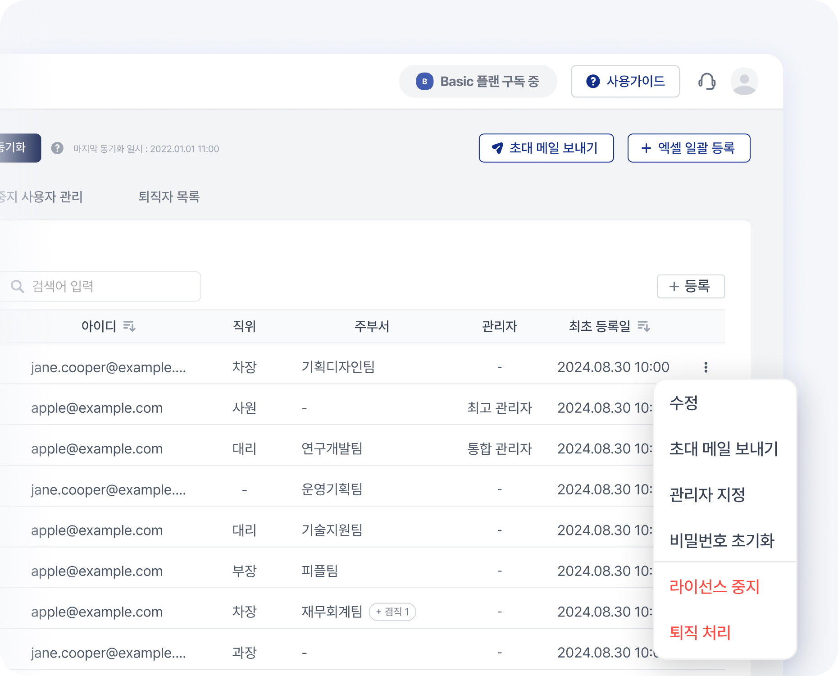Expand the + 겸직 1 badge
Screen dimensions: 838x676
point(392,612)
